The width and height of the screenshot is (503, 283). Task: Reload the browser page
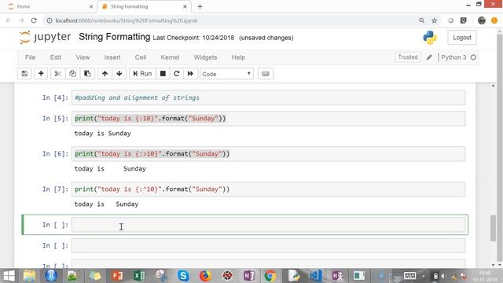[x=34, y=20]
